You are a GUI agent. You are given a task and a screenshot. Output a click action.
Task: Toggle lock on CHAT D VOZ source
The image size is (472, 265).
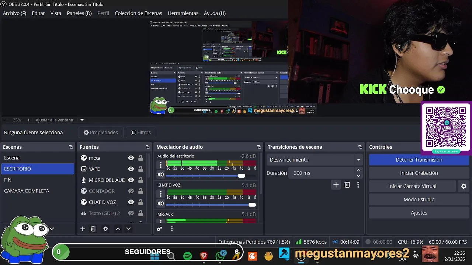140,202
